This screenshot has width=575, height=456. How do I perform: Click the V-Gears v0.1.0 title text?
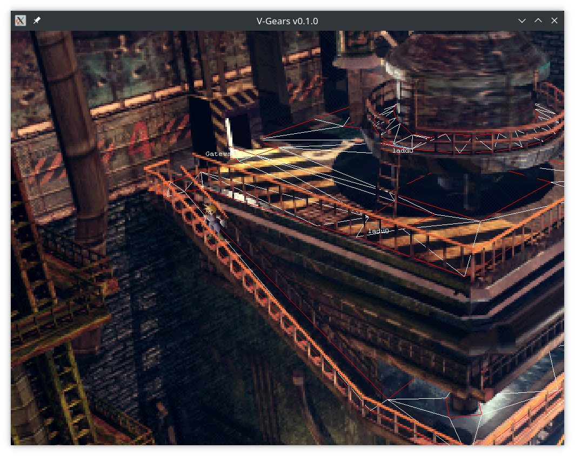tap(287, 21)
